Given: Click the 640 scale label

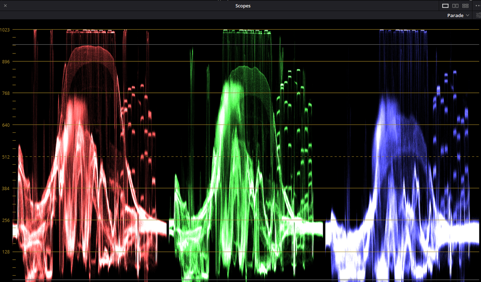Looking at the screenshot, I should click(6, 125).
